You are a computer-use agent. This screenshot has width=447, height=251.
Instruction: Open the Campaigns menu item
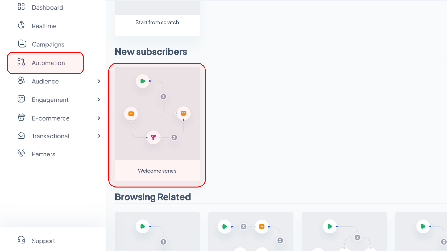coord(48,44)
